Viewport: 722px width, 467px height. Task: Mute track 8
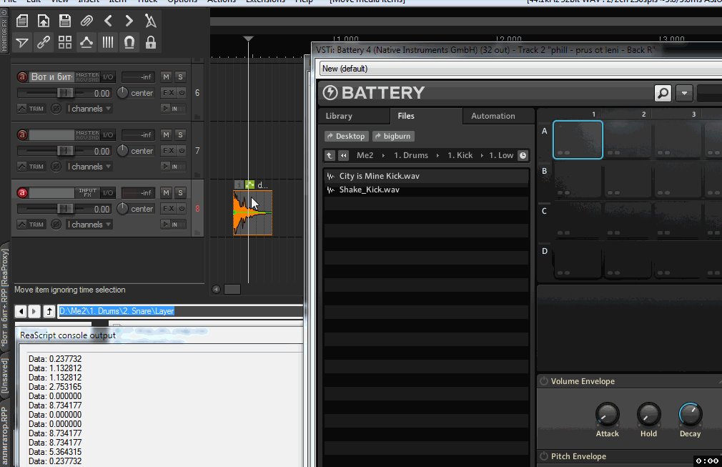(x=167, y=193)
